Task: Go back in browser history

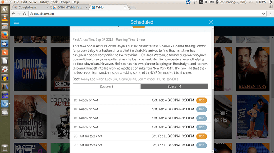Action: coord(14,14)
